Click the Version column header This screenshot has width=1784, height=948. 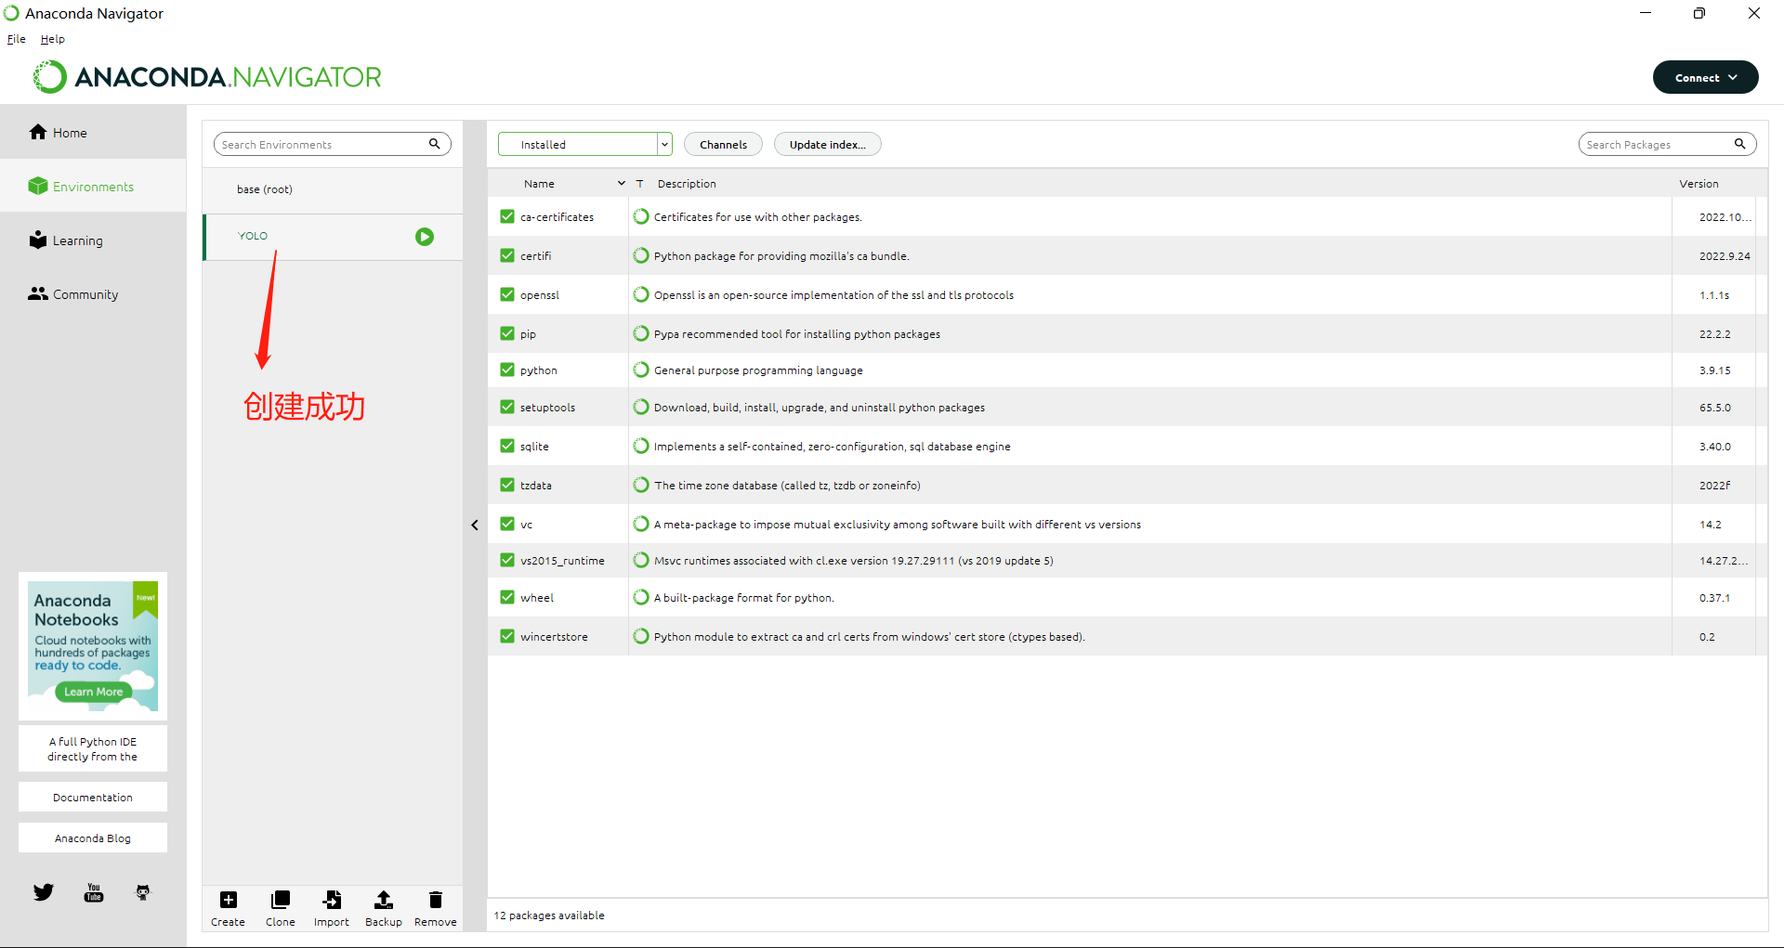click(x=1699, y=184)
